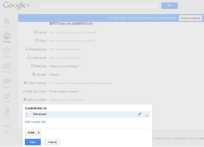Open the Profile sidebar icon
This screenshot has height=147, width=204.
click(7, 36)
